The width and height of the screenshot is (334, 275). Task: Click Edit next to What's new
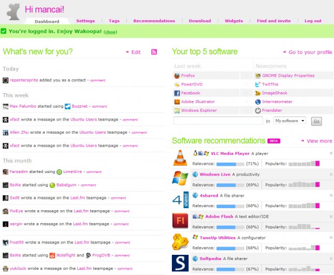136,52
